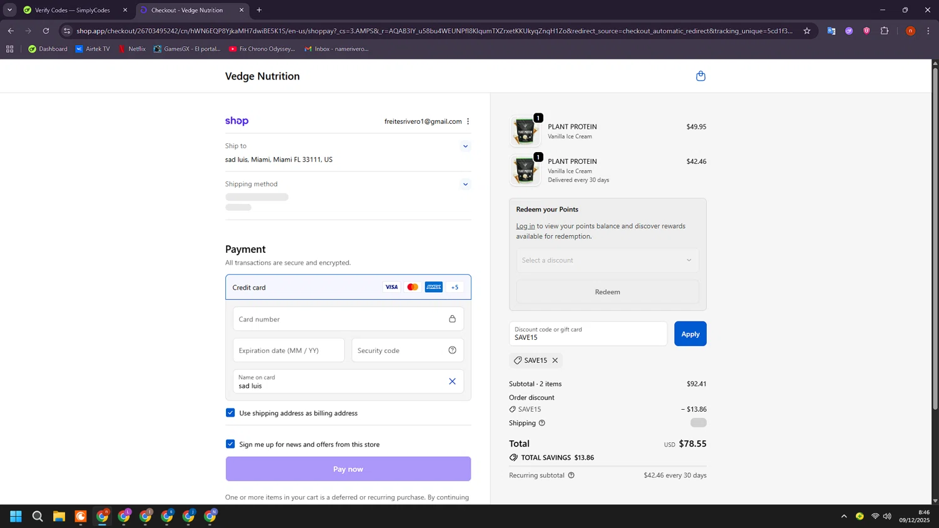This screenshot has width=939, height=528.
Task: Show the +5 additional card types
Action: [455, 287]
